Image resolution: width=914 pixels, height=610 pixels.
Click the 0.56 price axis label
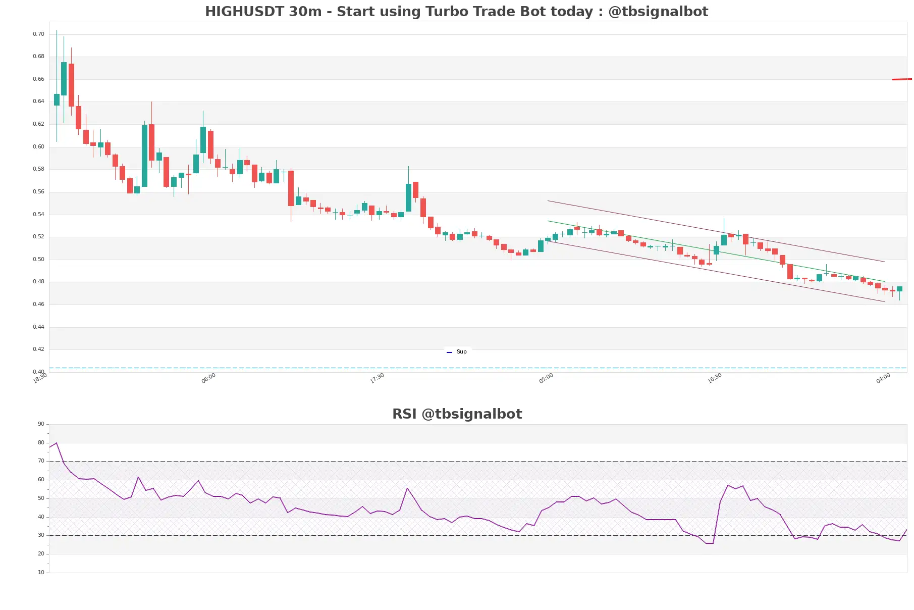pos(38,192)
